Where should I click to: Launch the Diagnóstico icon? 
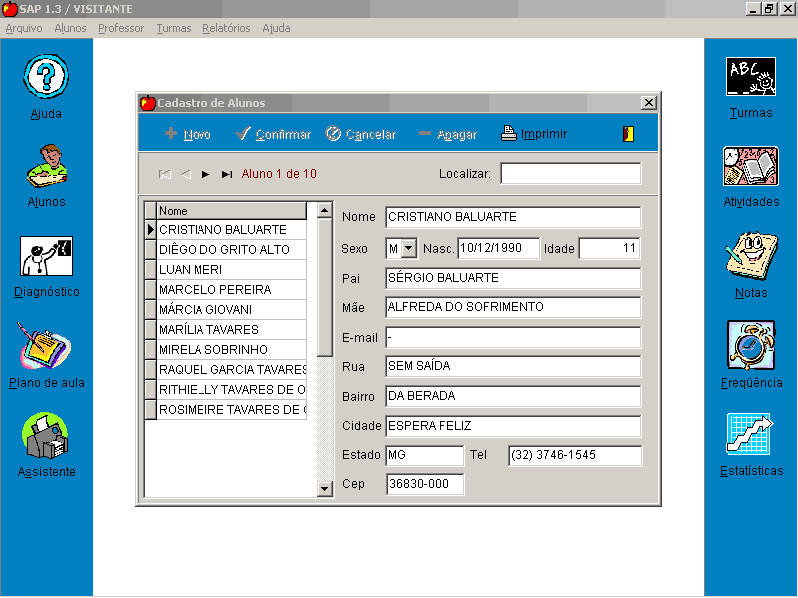pos(46,257)
